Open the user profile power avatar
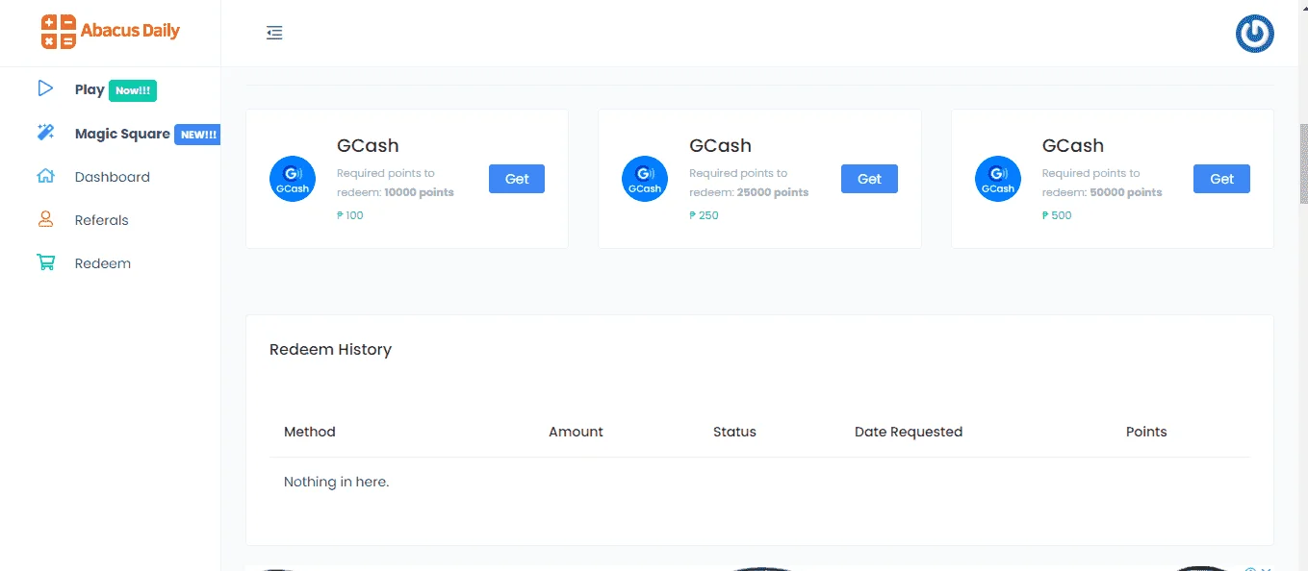Viewport: 1308px width, 571px height. tap(1254, 34)
